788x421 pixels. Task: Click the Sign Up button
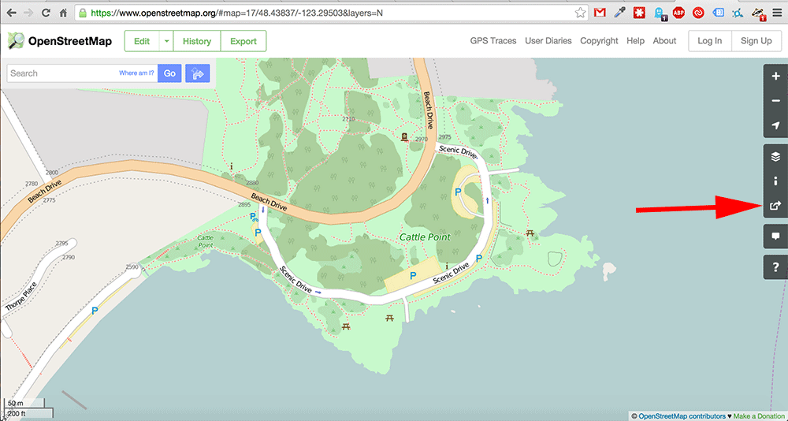(756, 41)
